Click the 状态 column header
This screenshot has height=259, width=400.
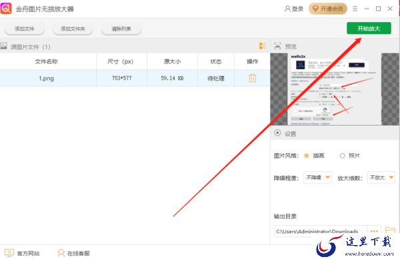pyautogui.click(x=216, y=61)
